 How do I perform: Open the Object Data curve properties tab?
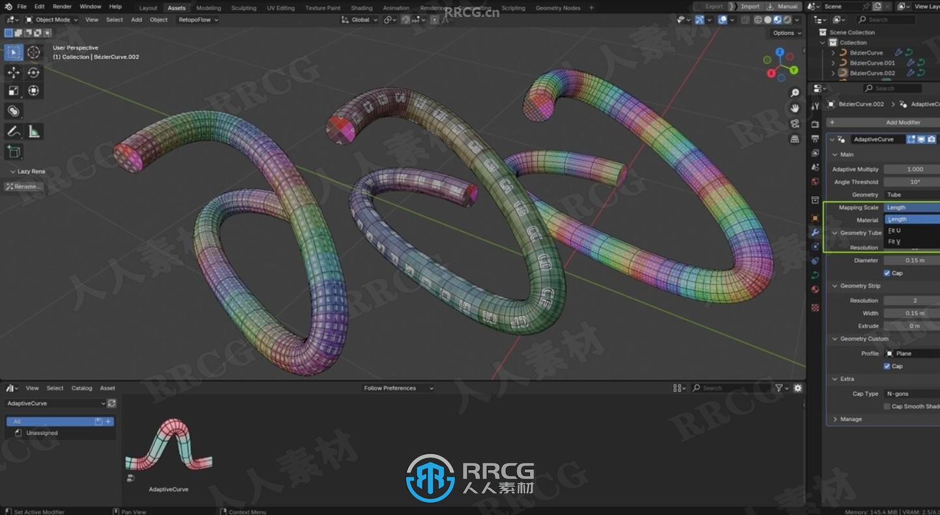[x=815, y=275]
